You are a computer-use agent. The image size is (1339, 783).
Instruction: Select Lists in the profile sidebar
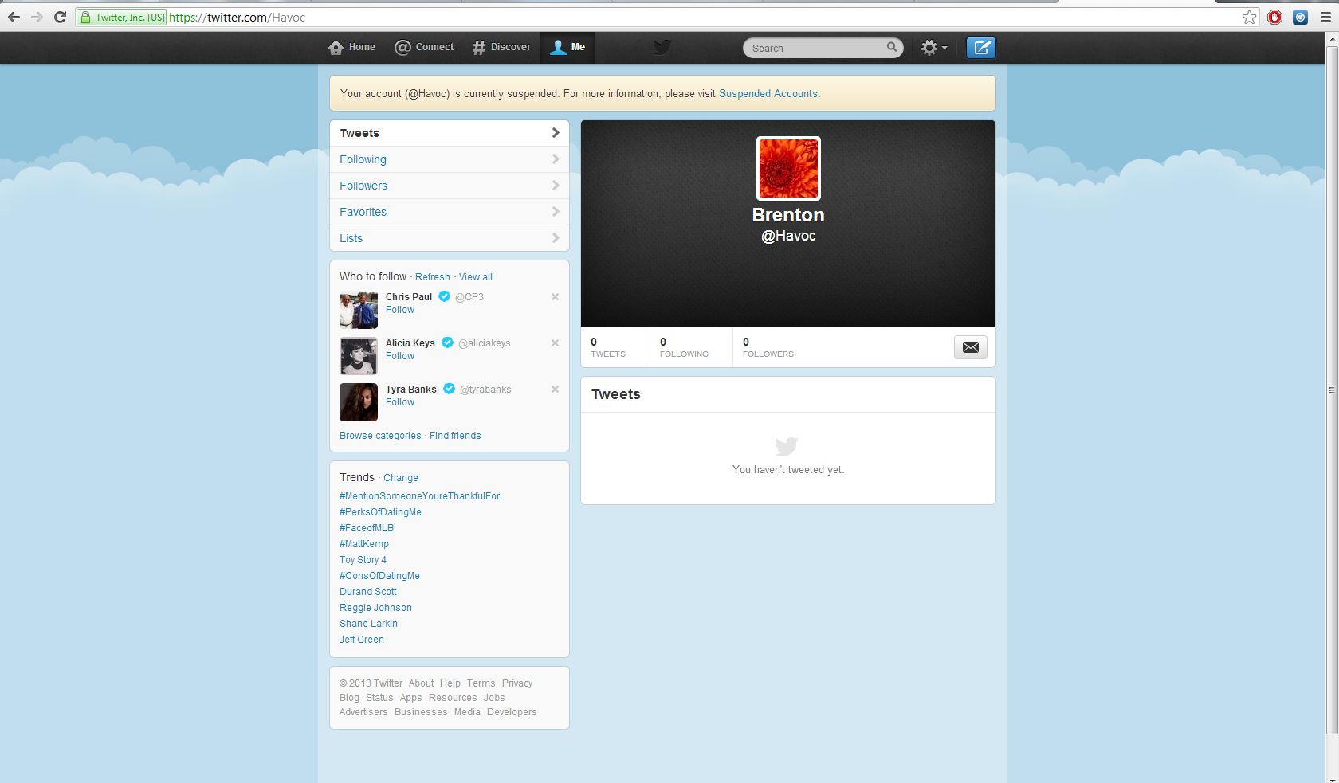tap(450, 238)
